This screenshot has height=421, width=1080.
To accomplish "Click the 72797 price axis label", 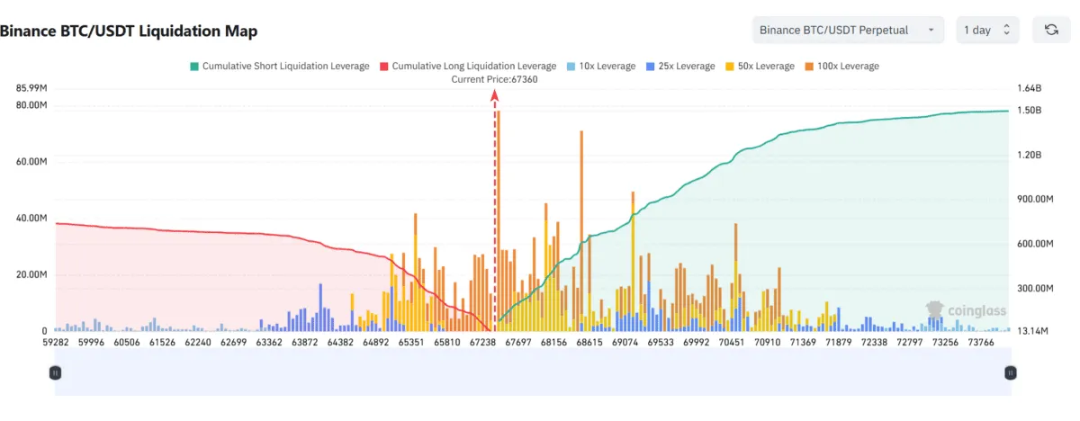I will tap(910, 342).
